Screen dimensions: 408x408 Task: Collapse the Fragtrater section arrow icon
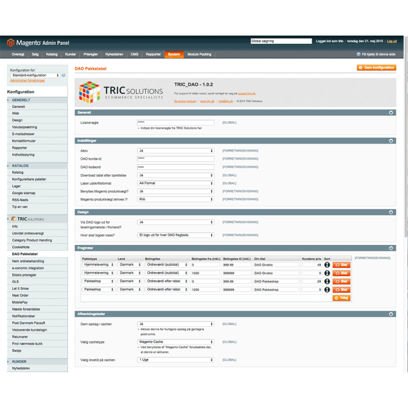[391, 248]
